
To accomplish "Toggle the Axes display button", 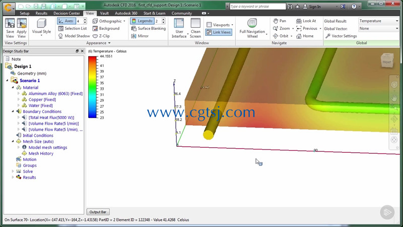I will (x=66, y=21).
